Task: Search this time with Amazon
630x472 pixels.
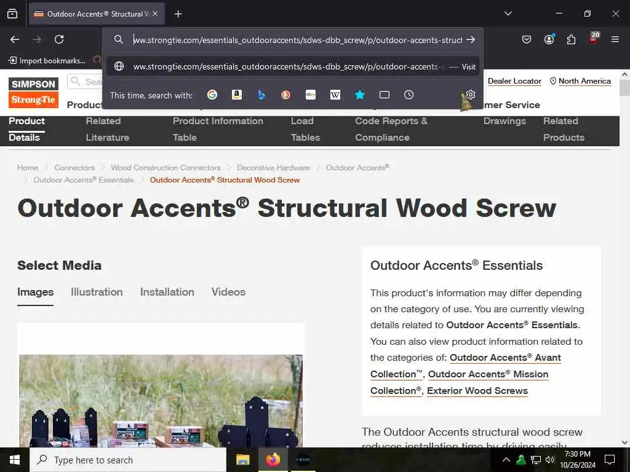Action: point(237,95)
